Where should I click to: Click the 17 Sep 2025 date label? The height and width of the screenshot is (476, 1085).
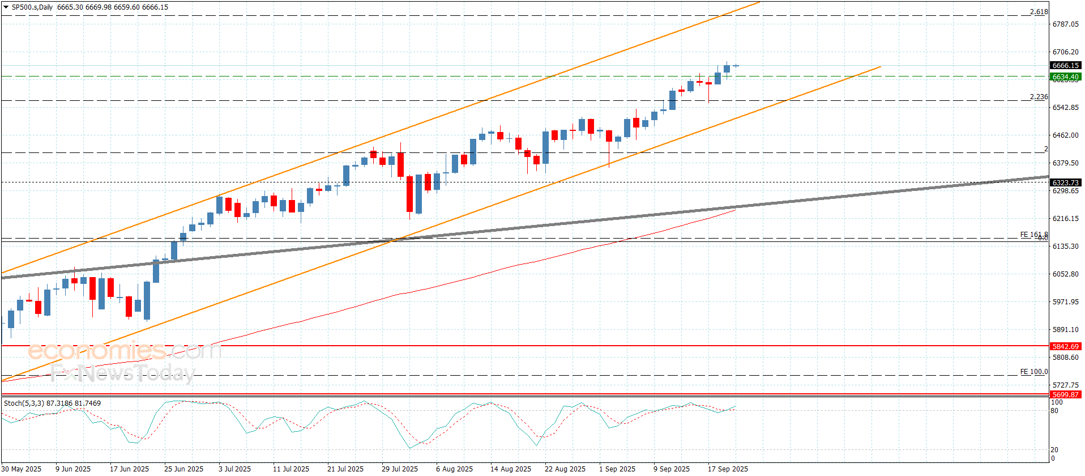[728, 469]
